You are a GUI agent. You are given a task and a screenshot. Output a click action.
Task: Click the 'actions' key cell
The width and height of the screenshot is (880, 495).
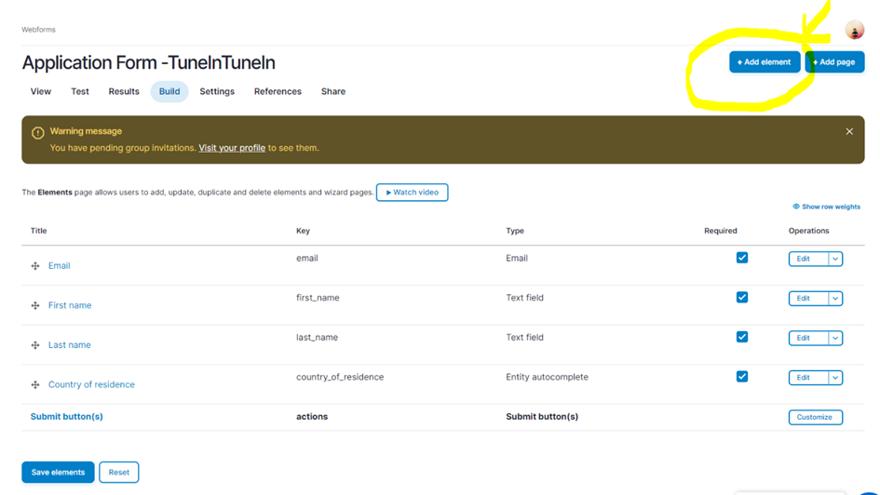pyautogui.click(x=312, y=417)
